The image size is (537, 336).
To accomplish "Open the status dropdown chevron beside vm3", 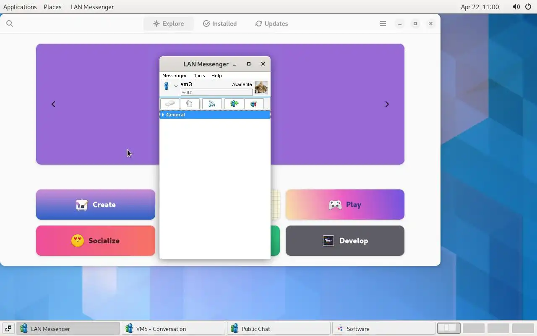I will point(176,86).
